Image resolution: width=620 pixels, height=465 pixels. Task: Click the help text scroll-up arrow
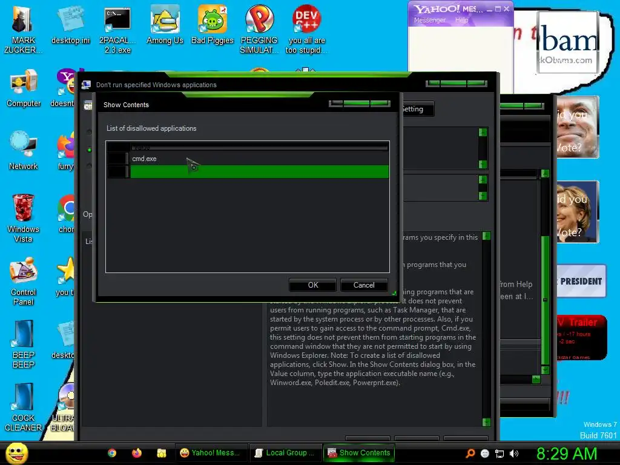click(x=486, y=236)
